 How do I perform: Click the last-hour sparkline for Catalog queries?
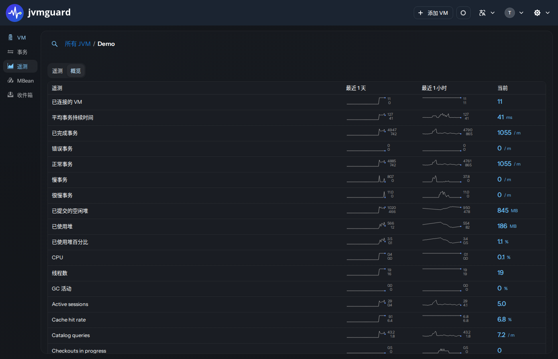pyautogui.click(x=442, y=334)
